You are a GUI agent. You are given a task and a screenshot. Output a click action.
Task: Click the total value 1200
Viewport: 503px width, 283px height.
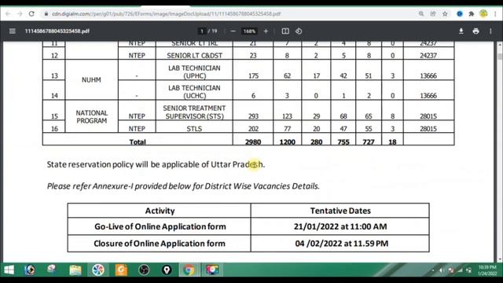pos(287,141)
